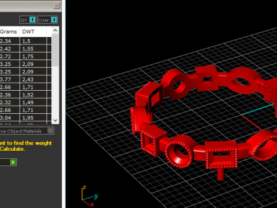Image resolution: width=277 pixels, height=208 pixels.
Task: Select the row with DWT 1,5
Action: (25, 41)
